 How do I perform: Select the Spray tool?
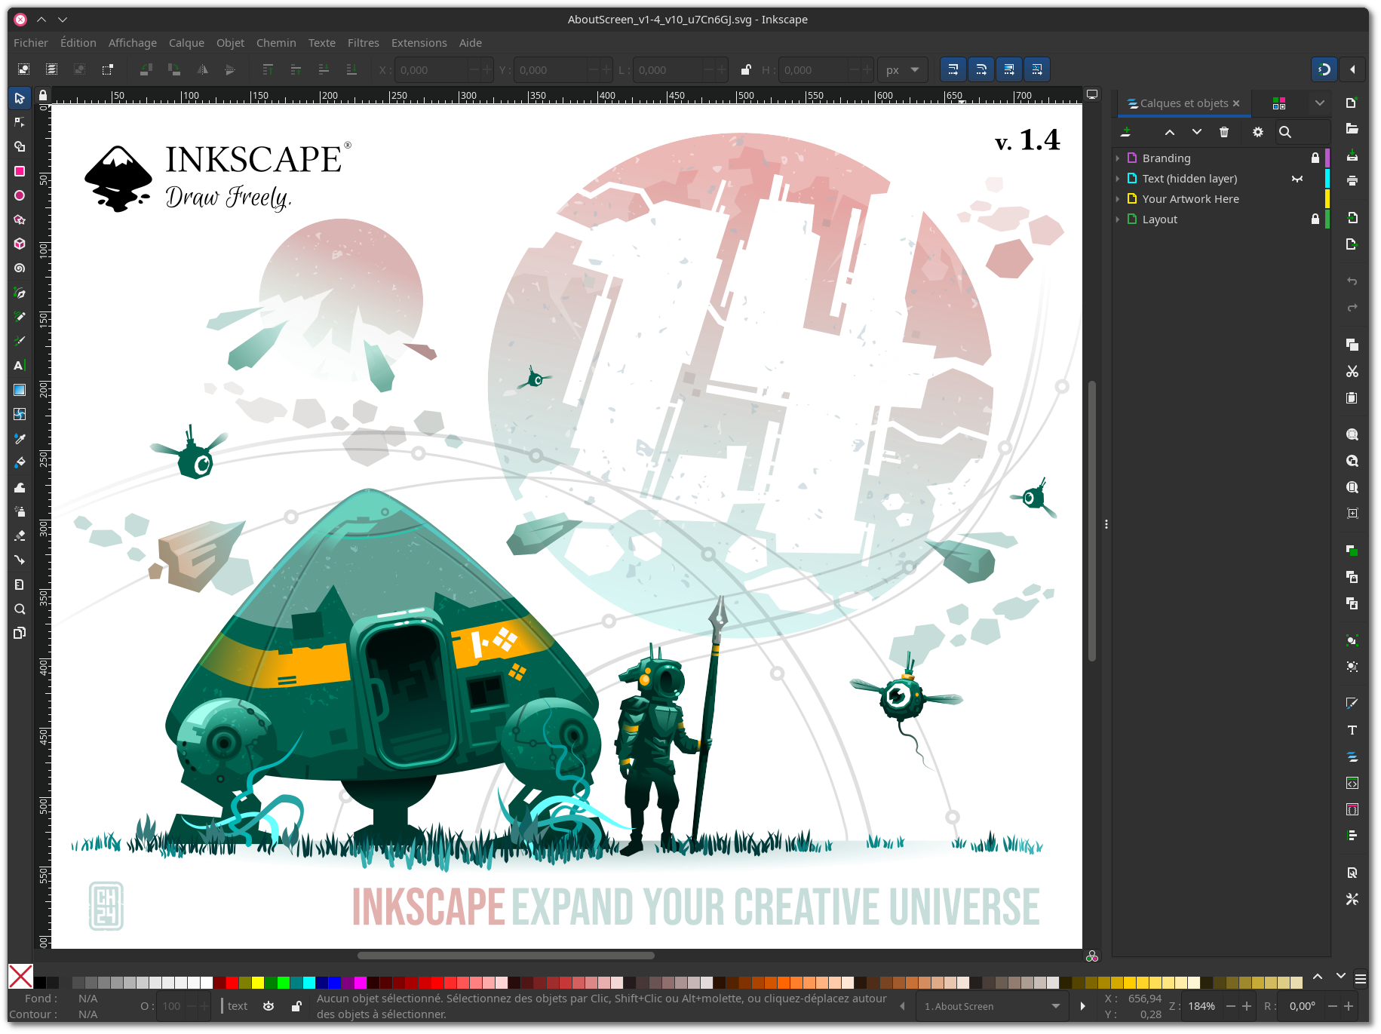[20, 511]
